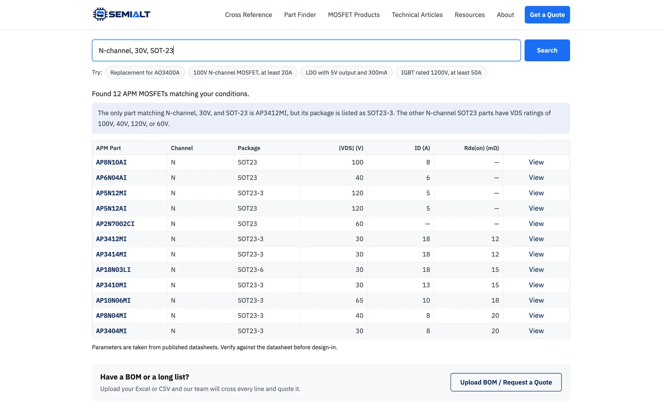662x413 pixels.
Task: Click View for AP3412MI row
Action: (536, 239)
